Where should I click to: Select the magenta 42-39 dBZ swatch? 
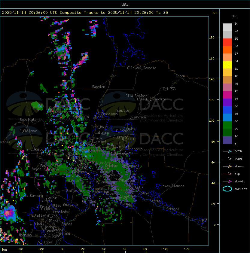(227, 95)
